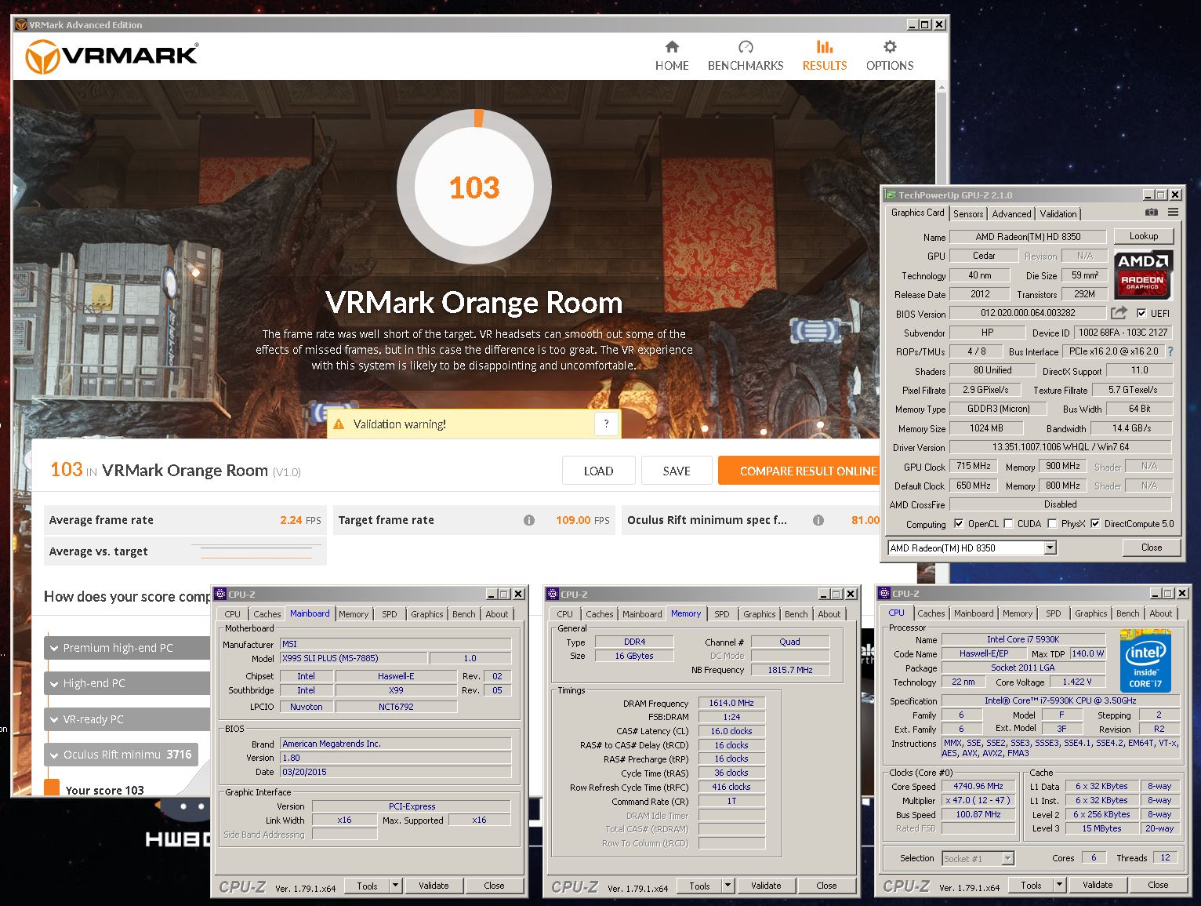1201x906 pixels.
Task: Click Validate button in CPU-Z Memory window
Action: tap(766, 886)
